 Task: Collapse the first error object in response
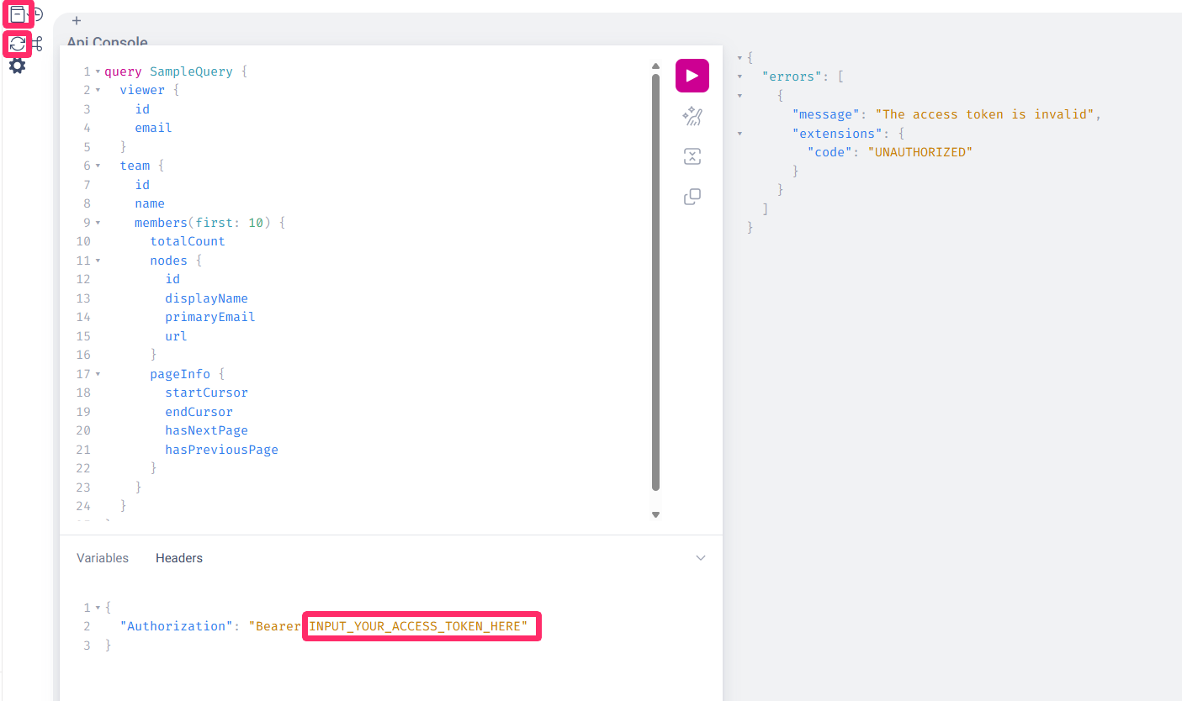tap(739, 95)
